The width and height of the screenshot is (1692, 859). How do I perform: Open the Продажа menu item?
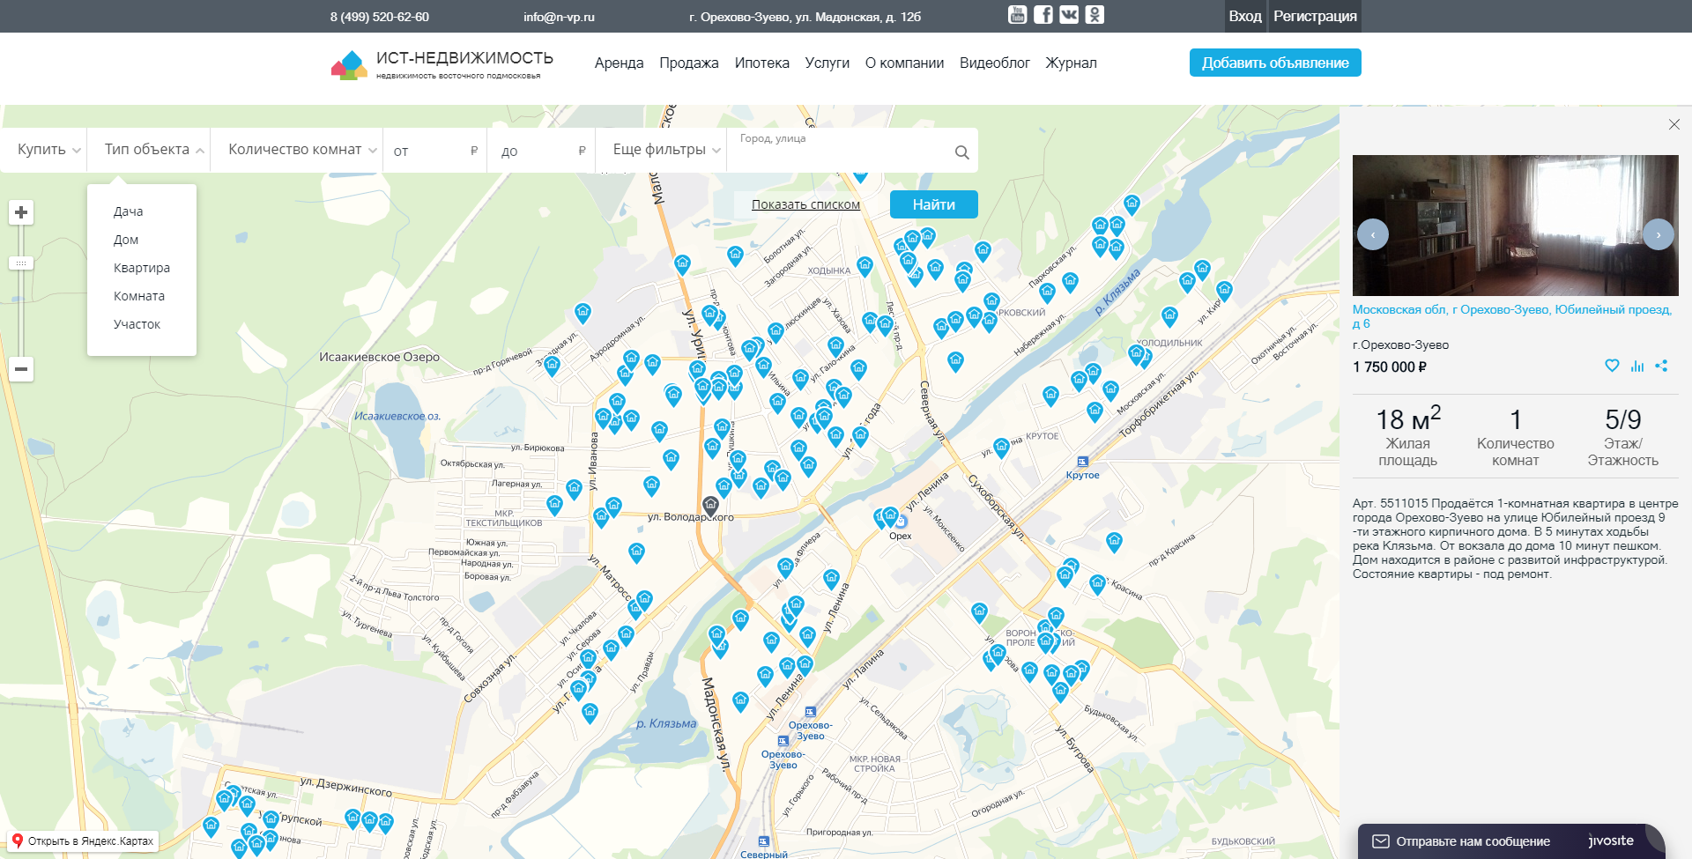[x=689, y=63]
